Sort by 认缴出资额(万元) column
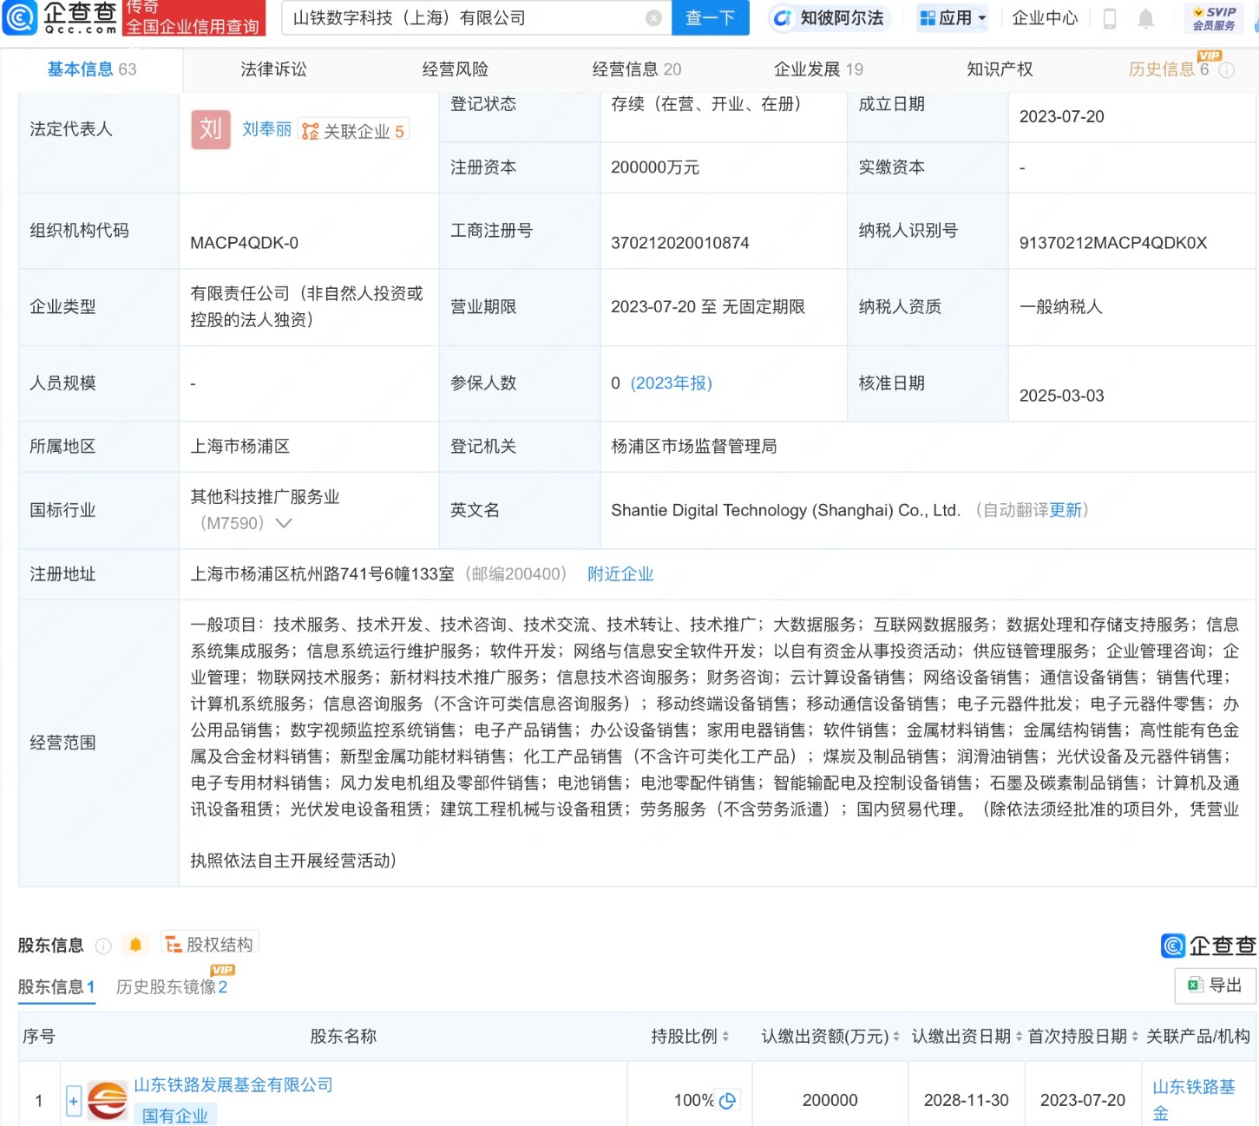The width and height of the screenshot is (1259, 1126). [x=897, y=1037]
